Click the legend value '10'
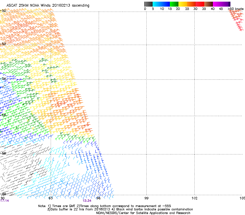 pos(162,9)
